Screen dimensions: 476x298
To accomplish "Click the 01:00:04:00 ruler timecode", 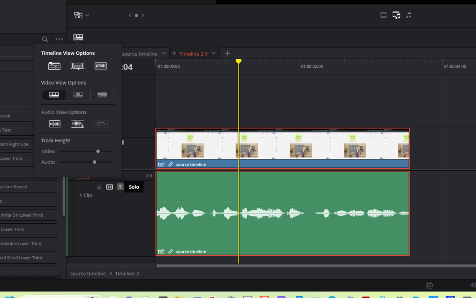I will (455, 66).
